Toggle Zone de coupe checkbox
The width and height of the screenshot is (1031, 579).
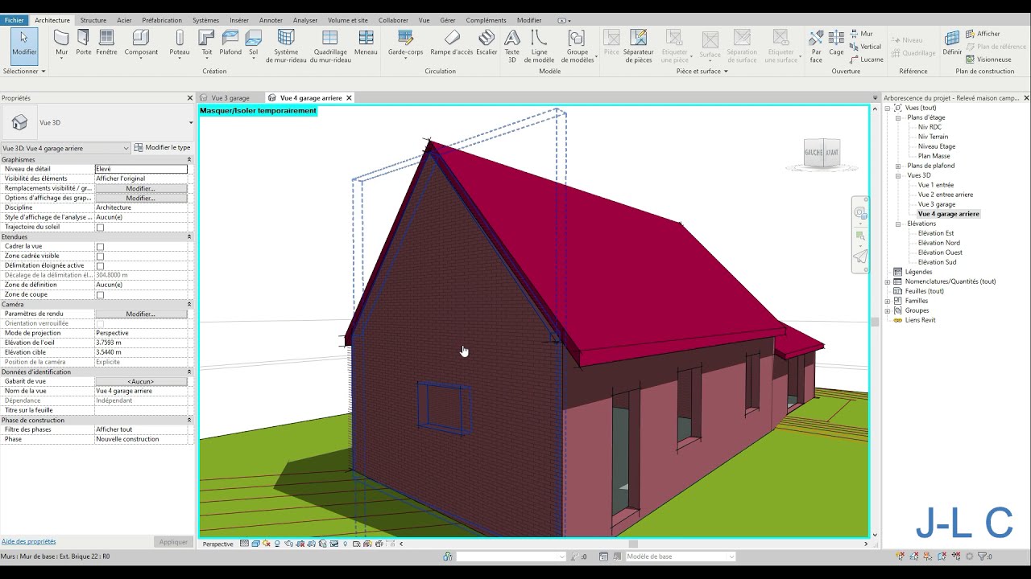coord(100,295)
